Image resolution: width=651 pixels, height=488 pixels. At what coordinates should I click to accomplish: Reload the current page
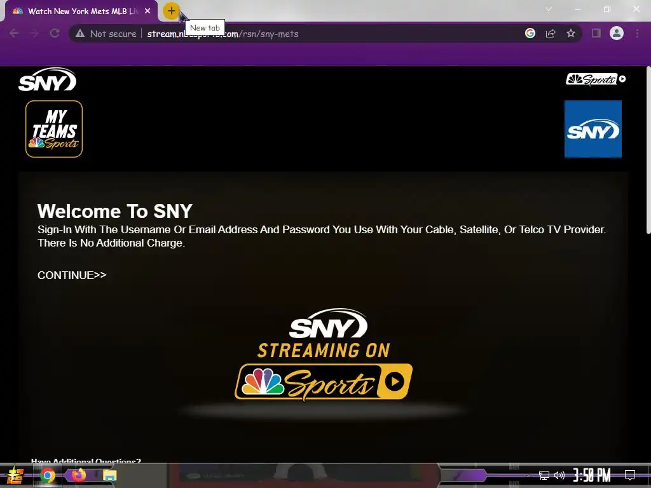click(55, 34)
